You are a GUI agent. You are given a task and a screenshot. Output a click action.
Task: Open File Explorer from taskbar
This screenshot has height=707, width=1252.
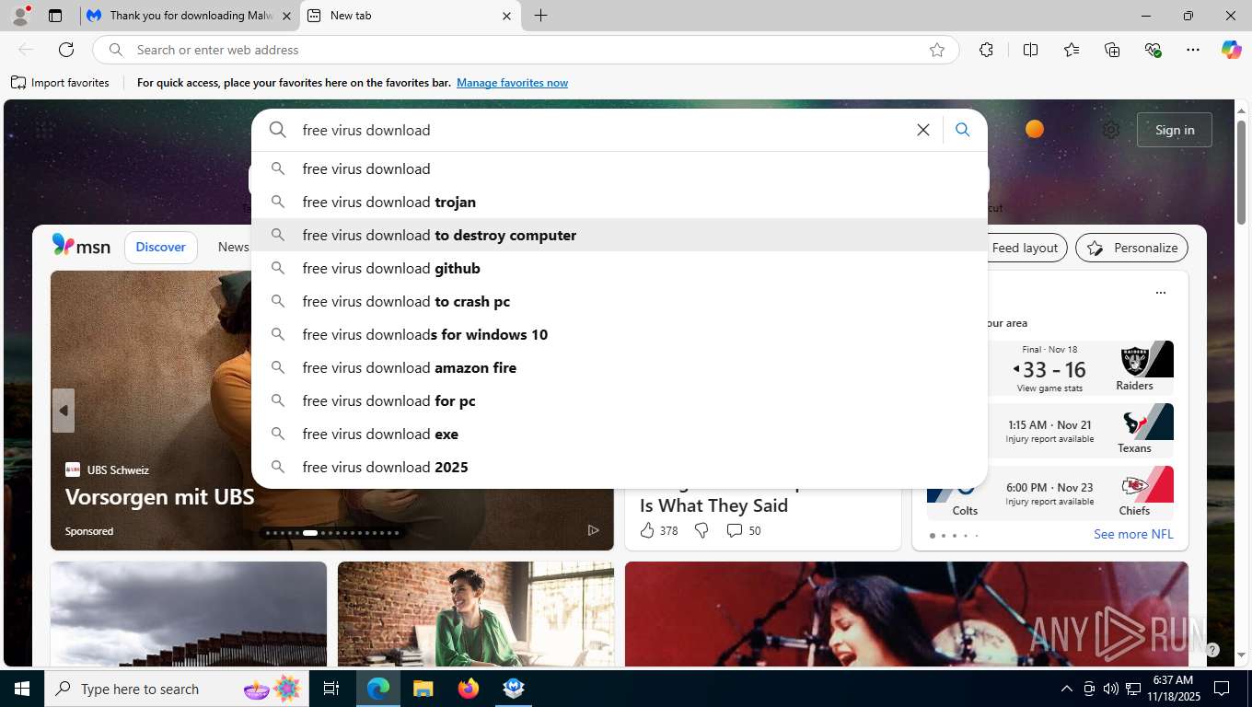tap(423, 689)
